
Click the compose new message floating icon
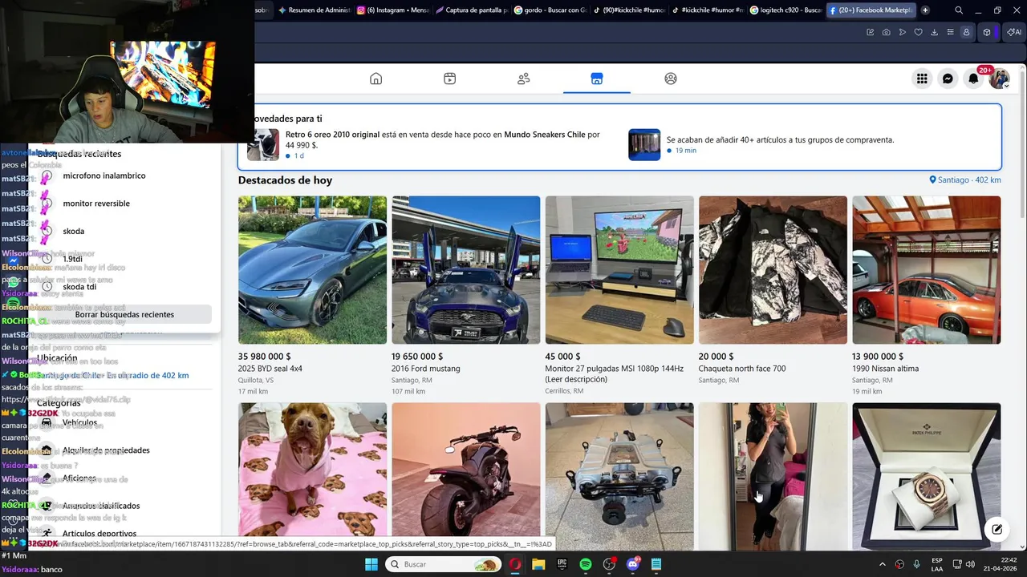(x=997, y=529)
